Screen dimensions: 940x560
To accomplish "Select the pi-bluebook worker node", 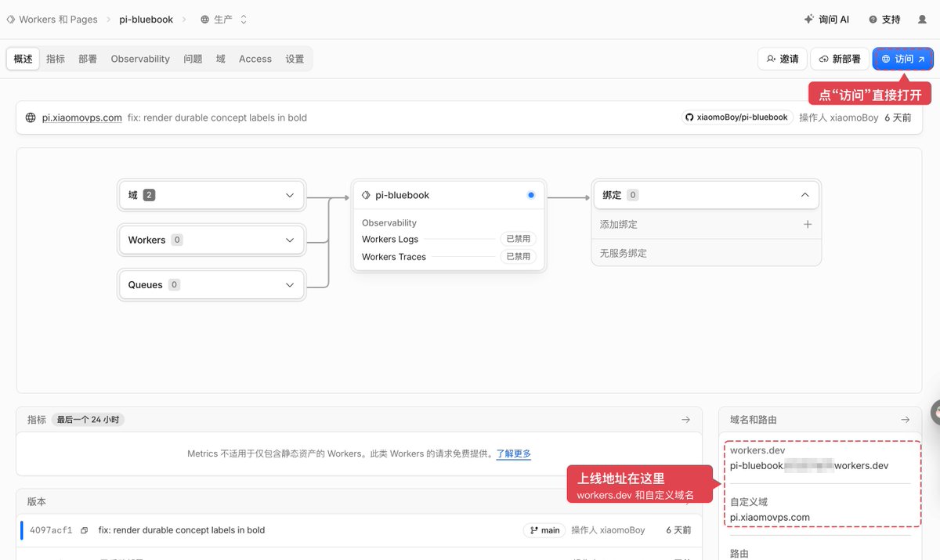I will coord(449,195).
